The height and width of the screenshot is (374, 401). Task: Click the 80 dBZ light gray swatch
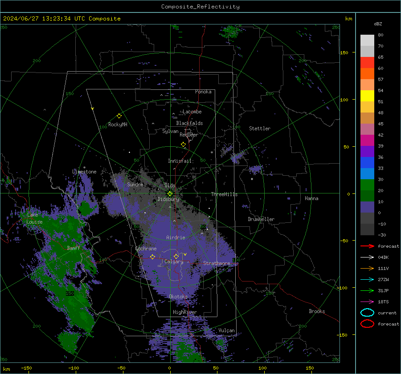click(x=367, y=40)
